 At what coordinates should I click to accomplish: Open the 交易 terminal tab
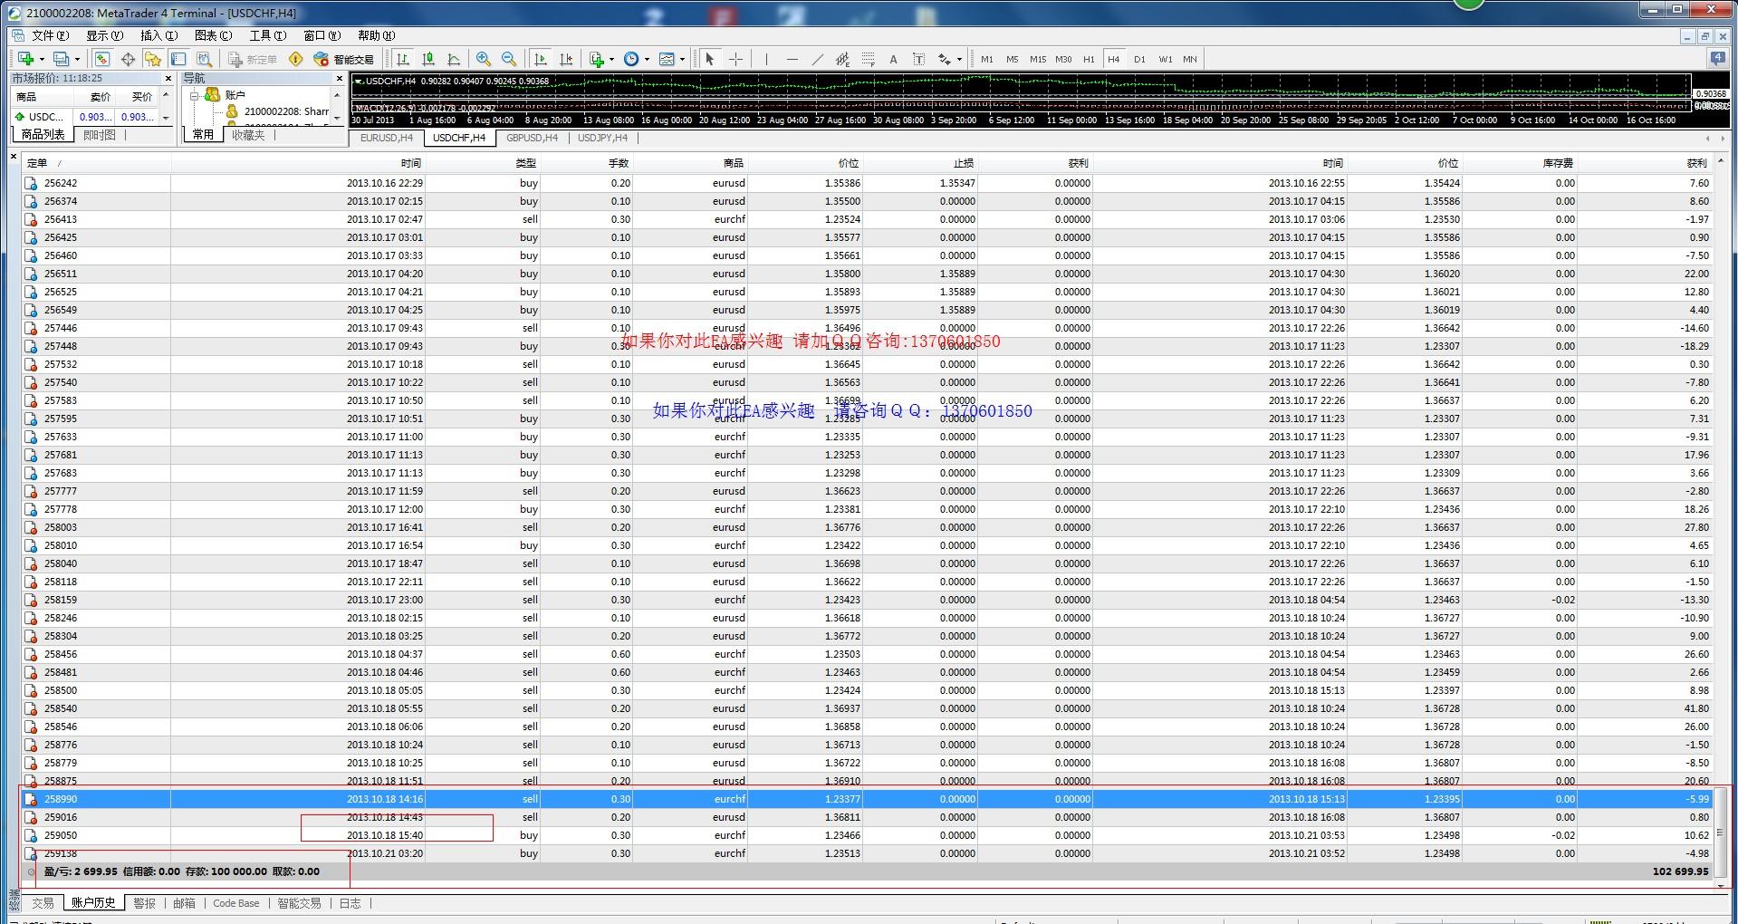pos(43,903)
